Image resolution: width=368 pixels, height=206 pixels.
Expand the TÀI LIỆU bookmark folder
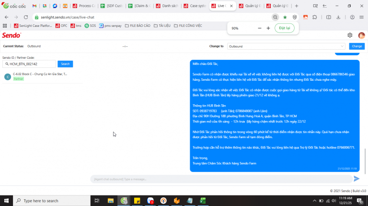pos(162,26)
